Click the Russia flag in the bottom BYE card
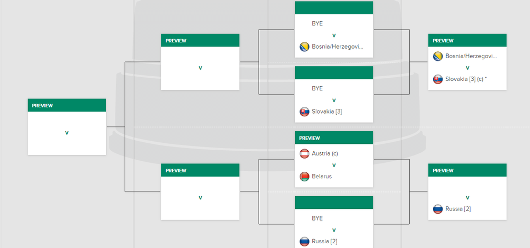 pyautogui.click(x=304, y=241)
